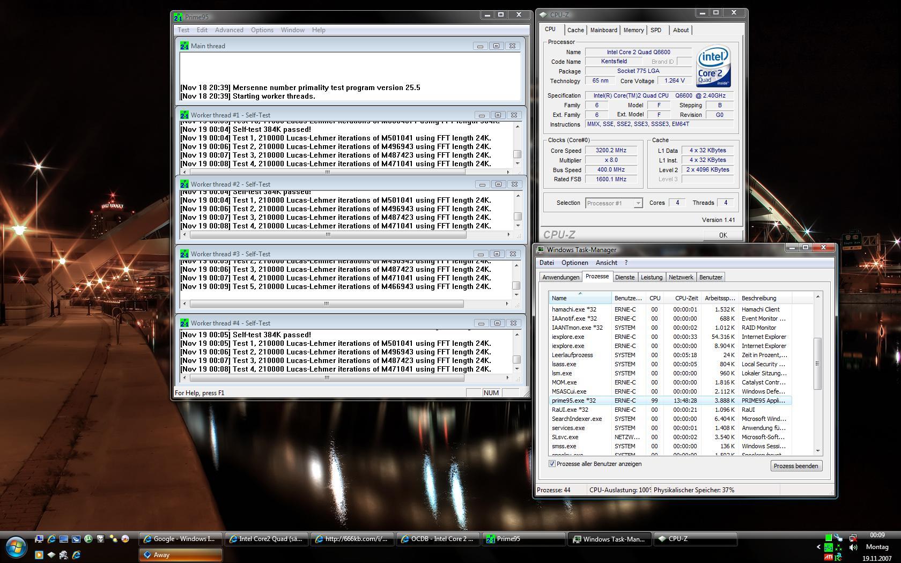Viewport: 901px width, 563px height.
Task: Open the volume speaker tray icon
Action: click(x=853, y=547)
